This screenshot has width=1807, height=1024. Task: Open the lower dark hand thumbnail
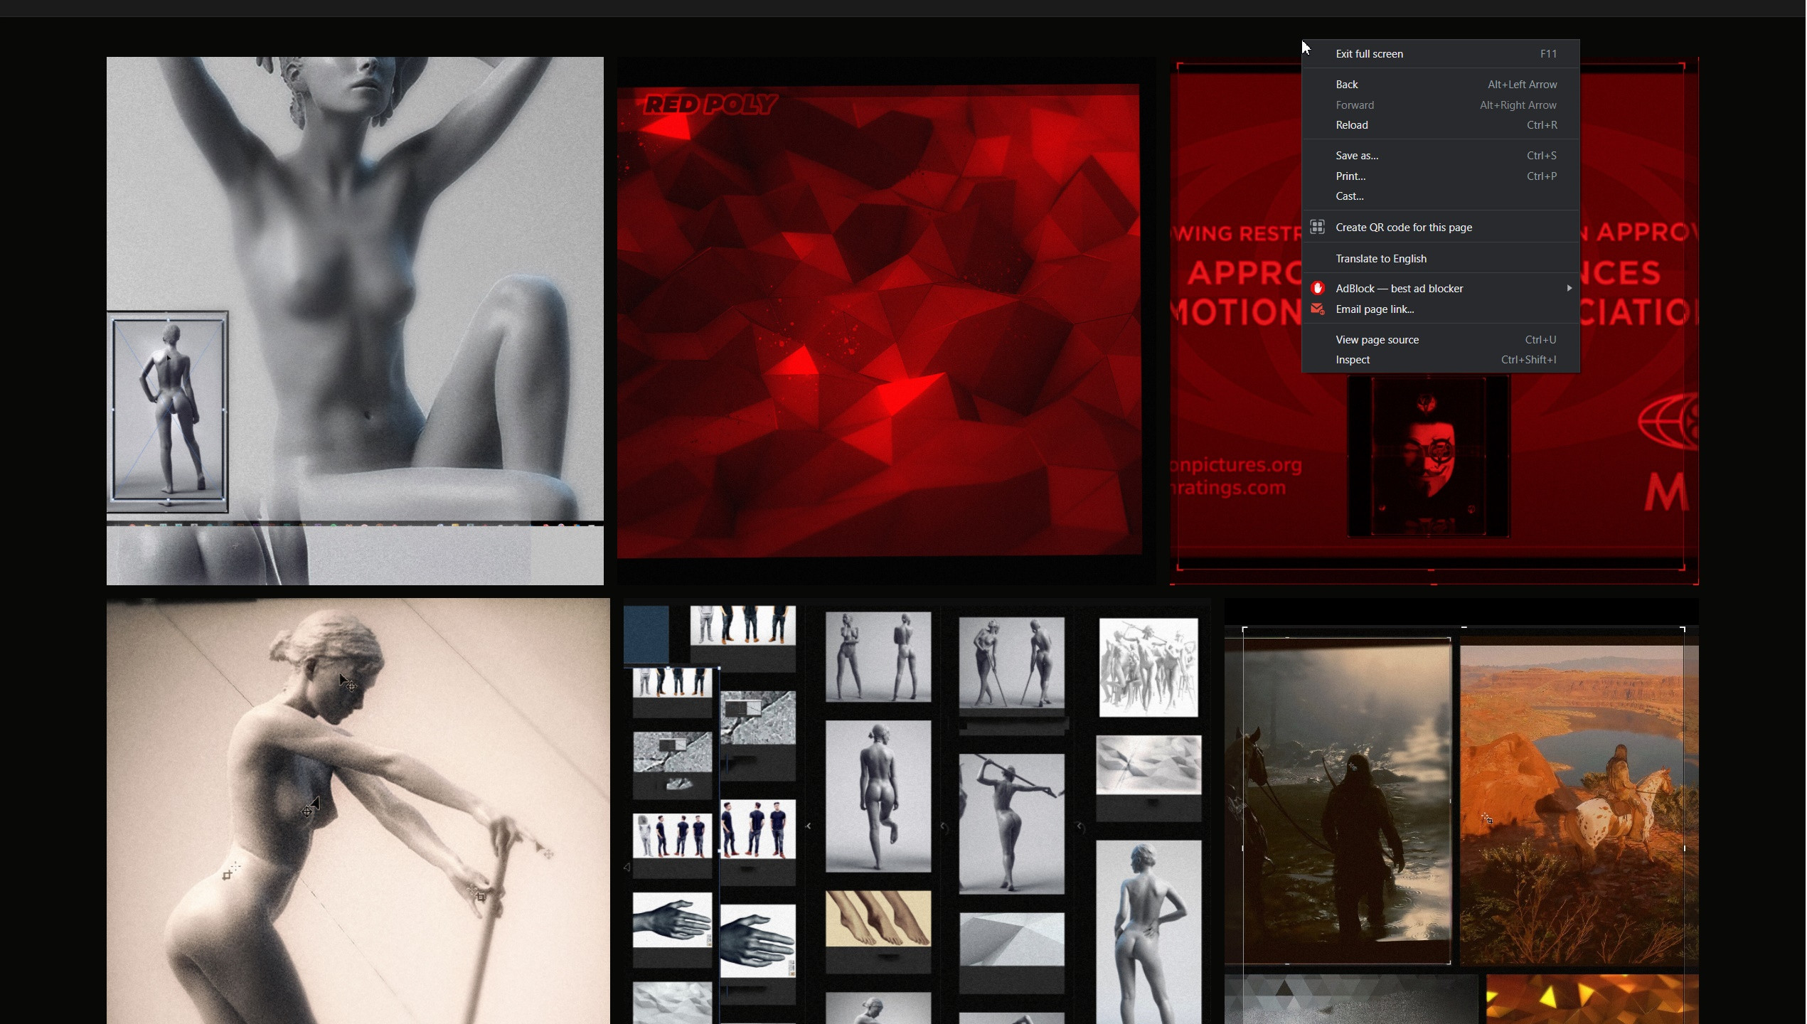click(757, 941)
